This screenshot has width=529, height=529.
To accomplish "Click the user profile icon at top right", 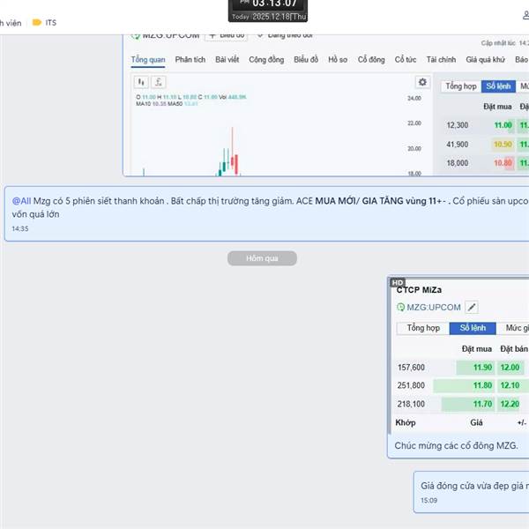I will tap(525, 15).
